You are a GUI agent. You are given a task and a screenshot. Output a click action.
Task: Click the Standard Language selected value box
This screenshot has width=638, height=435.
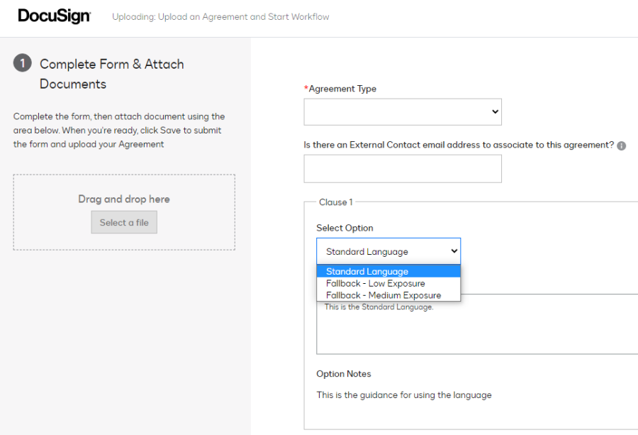tap(388, 251)
